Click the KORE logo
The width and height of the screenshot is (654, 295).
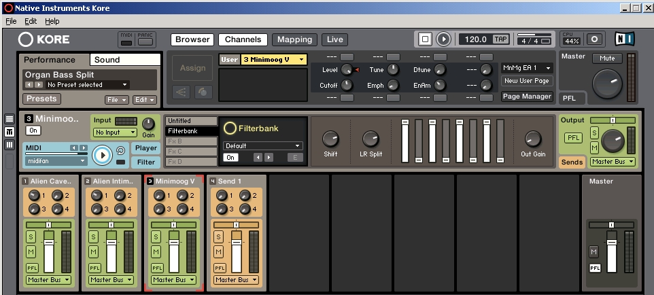[44, 39]
